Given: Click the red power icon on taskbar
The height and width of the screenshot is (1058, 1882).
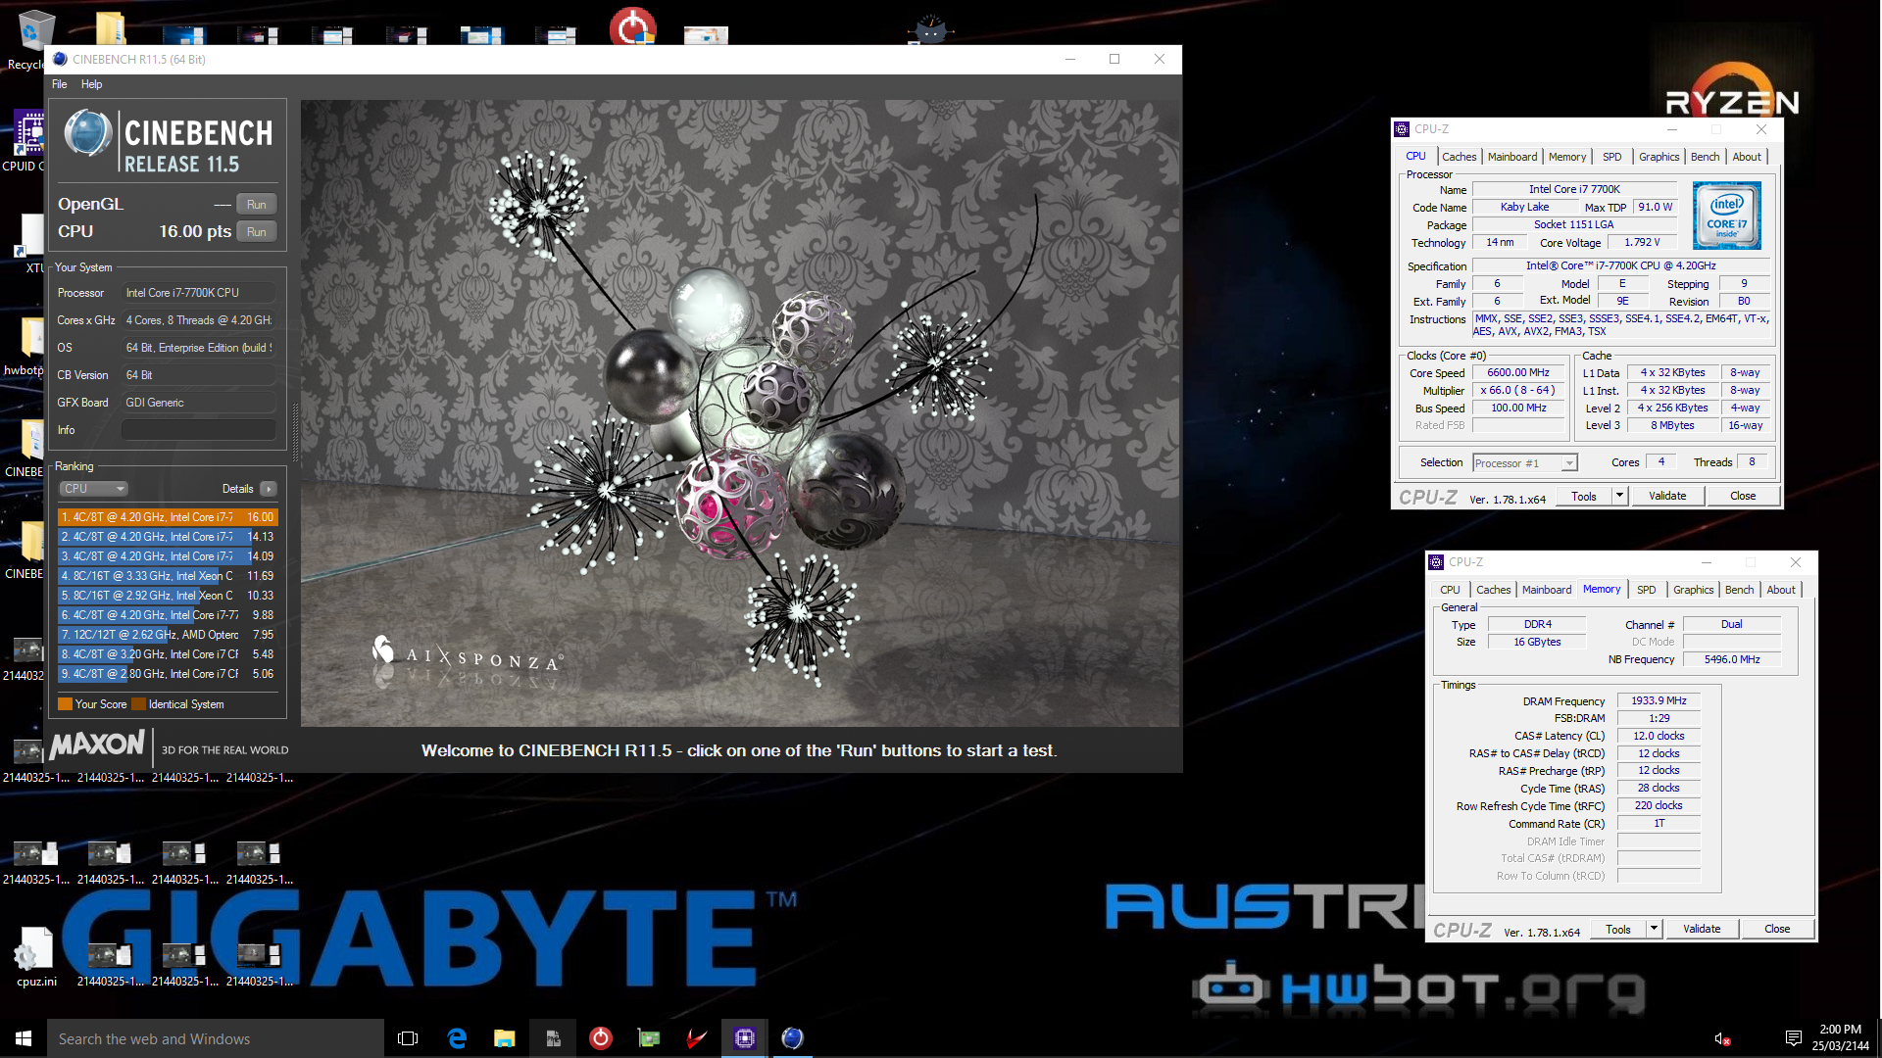Looking at the screenshot, I should (601, 1038).
